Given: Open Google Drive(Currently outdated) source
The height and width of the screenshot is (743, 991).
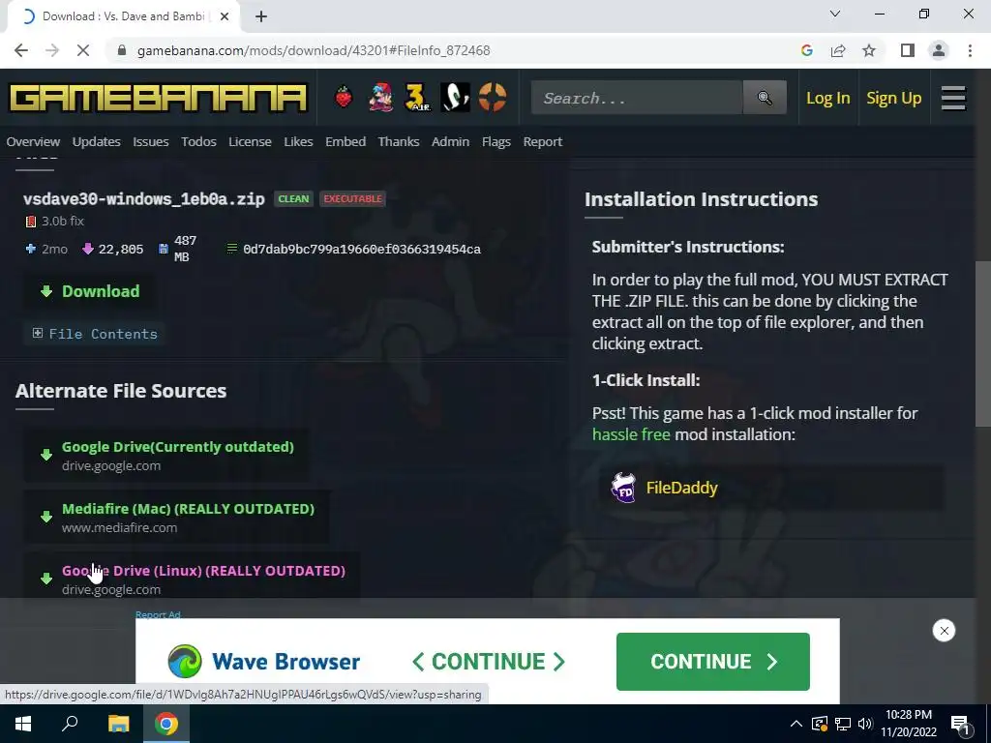Looking at the screenshot, I should click(x=166, y=455).
